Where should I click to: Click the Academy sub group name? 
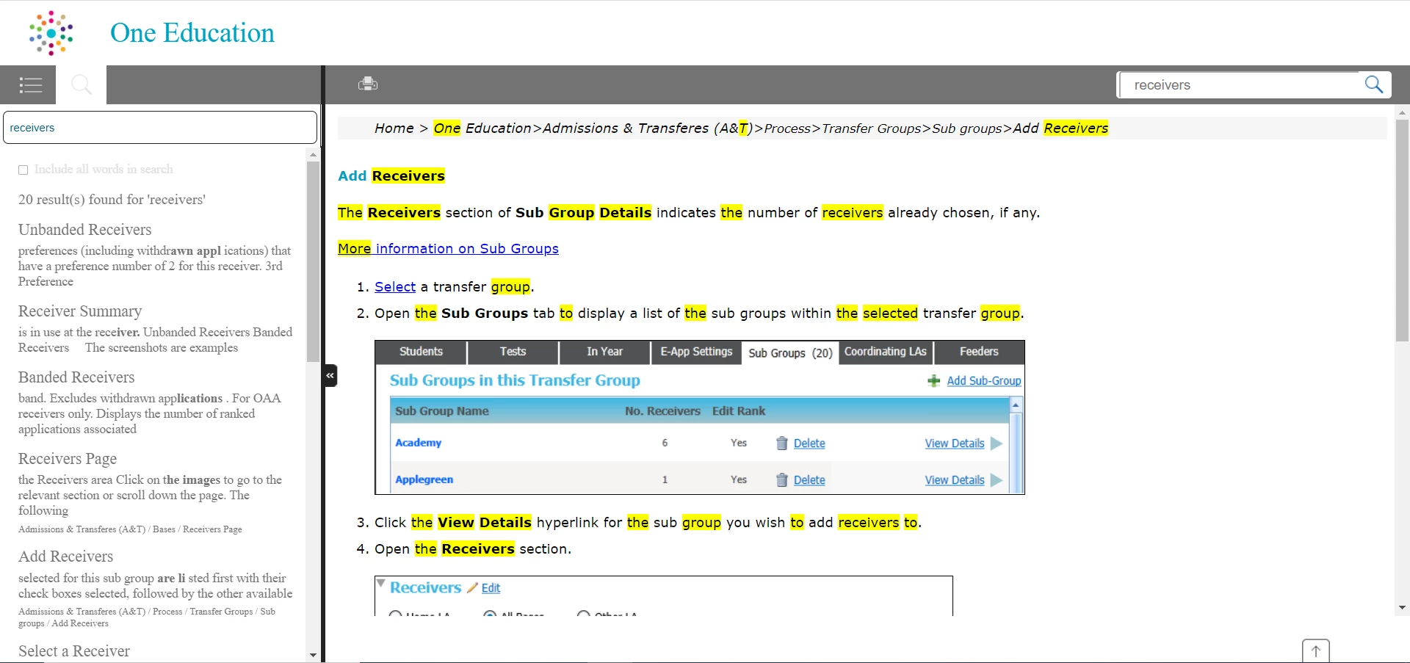coord(419,443)
